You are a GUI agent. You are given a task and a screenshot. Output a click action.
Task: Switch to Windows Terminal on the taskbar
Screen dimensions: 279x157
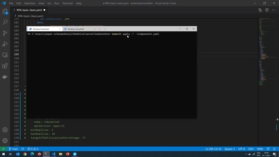click(46, 154)
